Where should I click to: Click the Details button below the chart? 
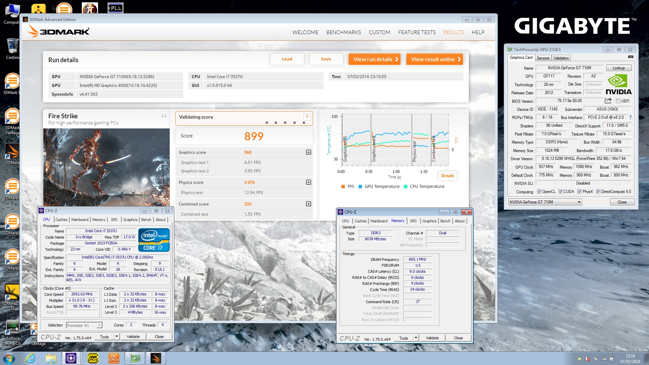(x=448, y=176)
